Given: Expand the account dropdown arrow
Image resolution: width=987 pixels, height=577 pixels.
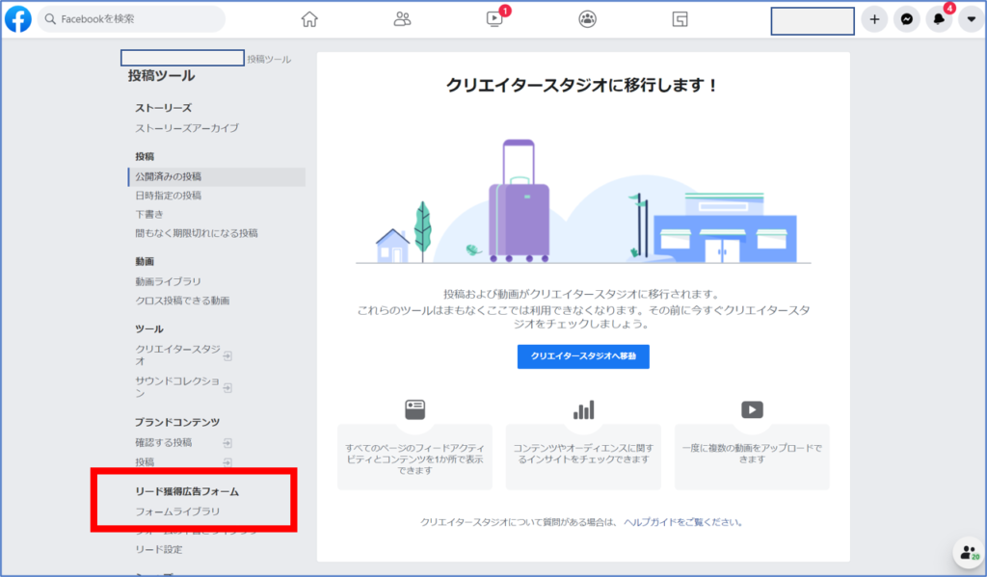Looking at the screenshot, I should pyautogui.click(x=972, y=19).
